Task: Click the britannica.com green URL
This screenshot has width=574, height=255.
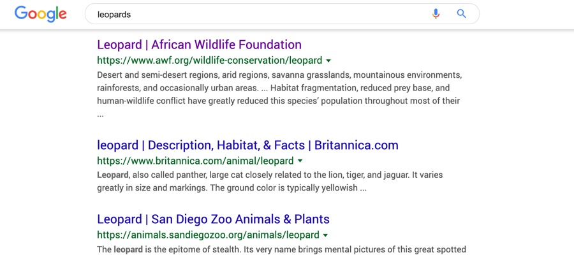Action: tap(195, 161)
